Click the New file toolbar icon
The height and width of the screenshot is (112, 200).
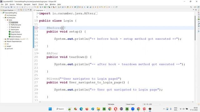(2, 7)
